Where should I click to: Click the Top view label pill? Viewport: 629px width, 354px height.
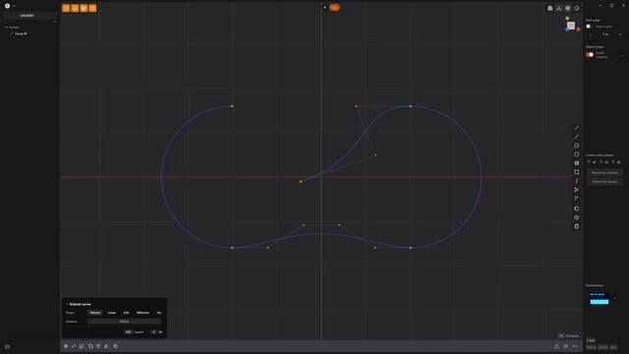click(334, 7)
